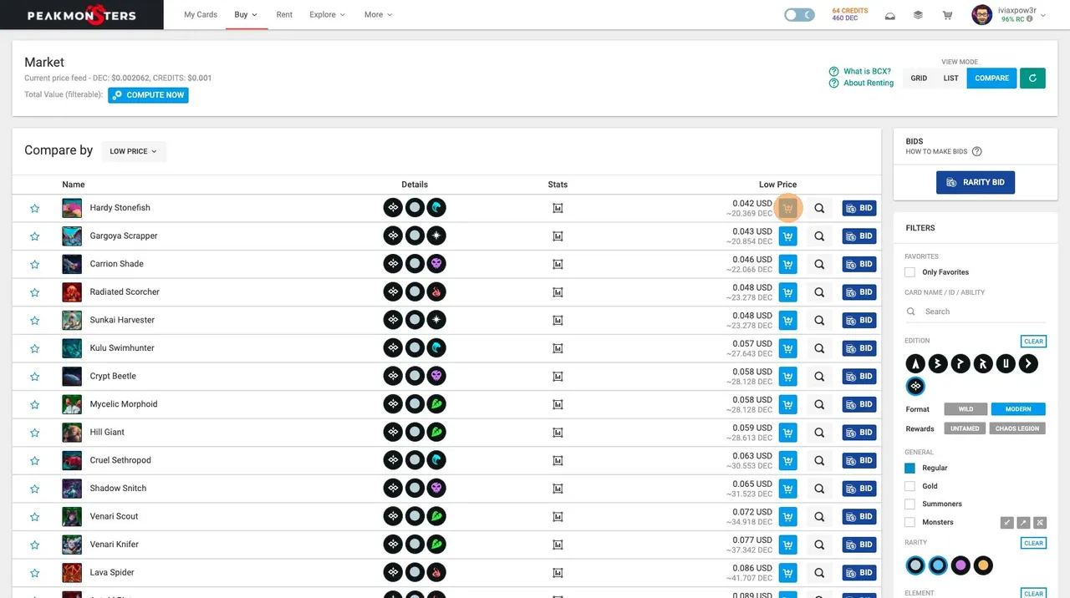Select the Untamed 'U' edition icon
Viewport: 1070px width, 598px height.
[1006, 363]
